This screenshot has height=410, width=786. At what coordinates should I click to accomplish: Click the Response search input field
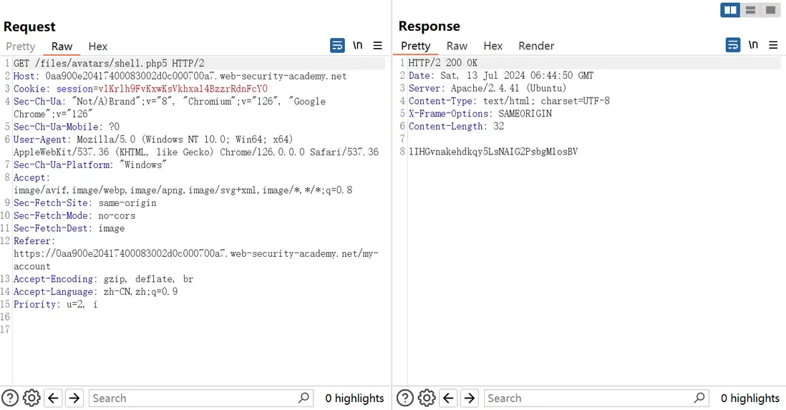pos(588,398)
